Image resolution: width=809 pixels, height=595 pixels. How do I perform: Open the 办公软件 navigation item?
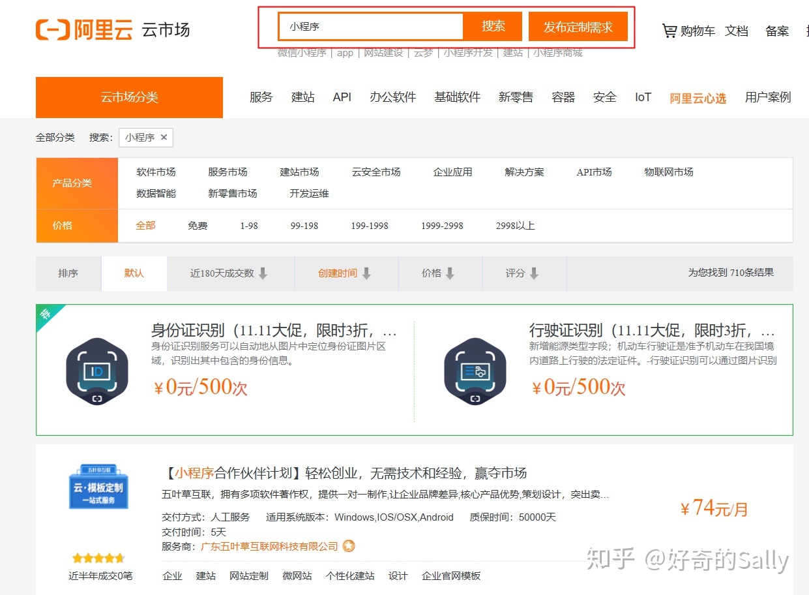pos(392,97)
